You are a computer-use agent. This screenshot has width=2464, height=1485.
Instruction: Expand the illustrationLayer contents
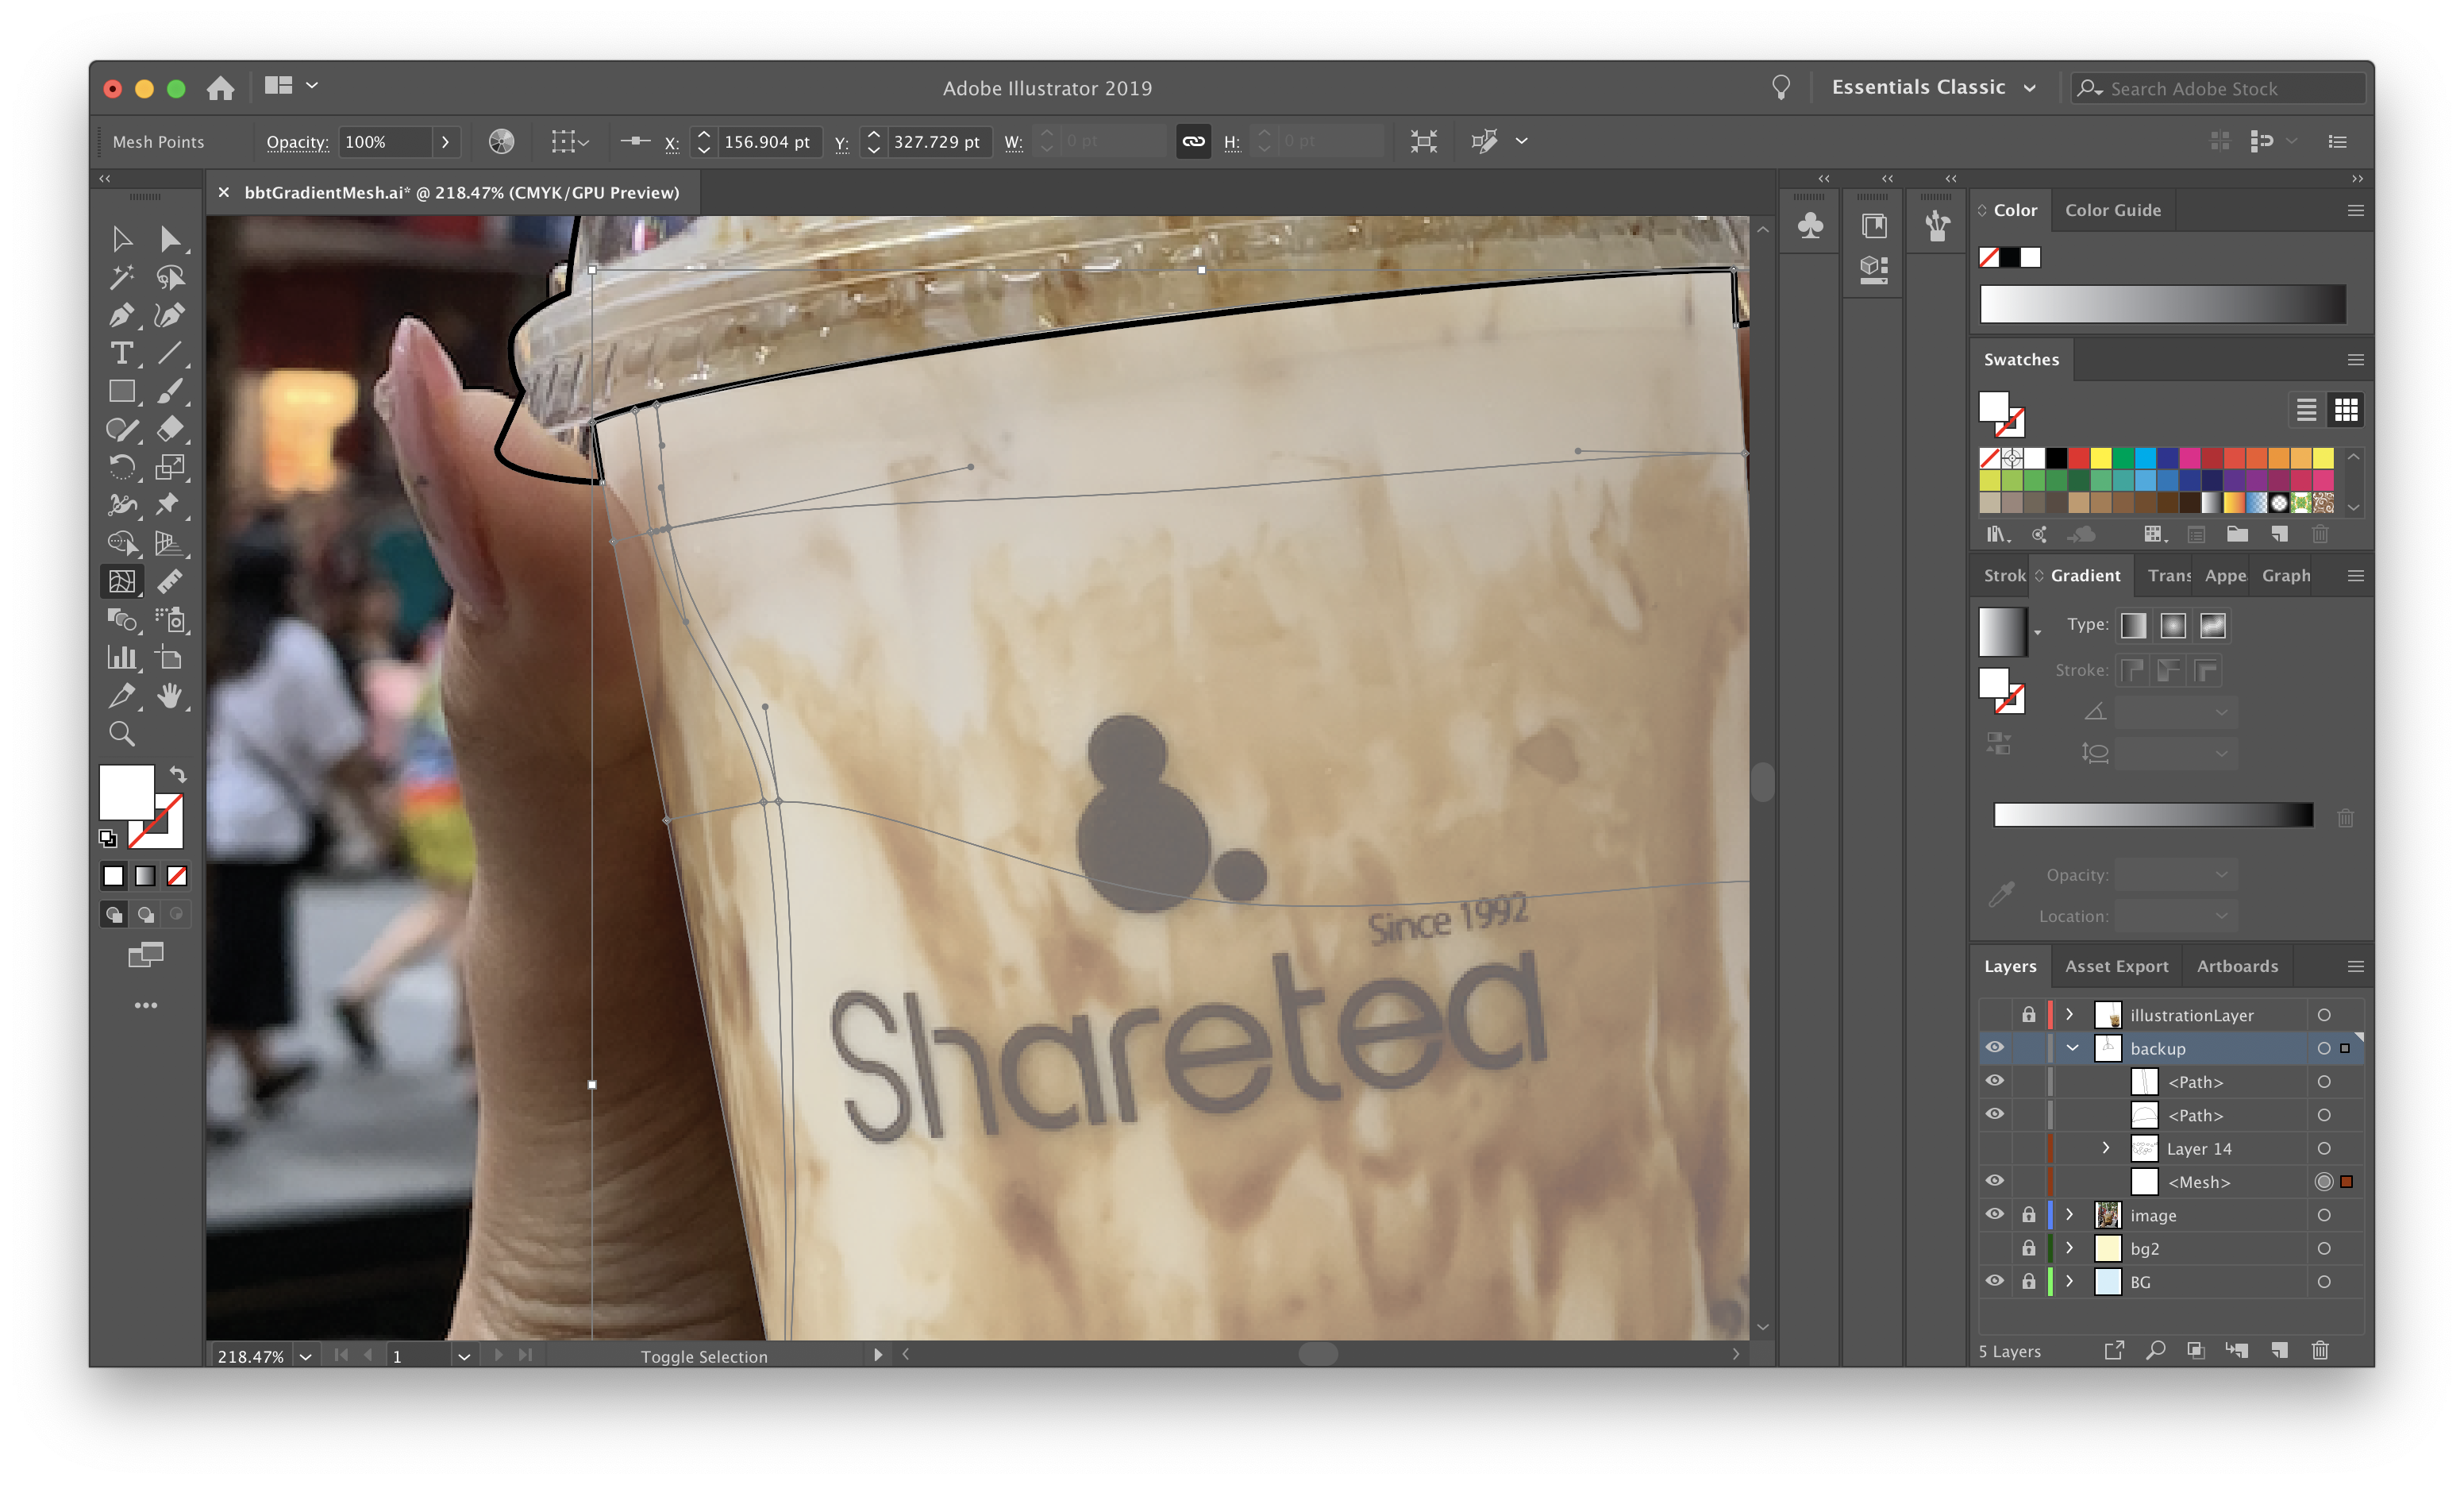[2069, 1015]
